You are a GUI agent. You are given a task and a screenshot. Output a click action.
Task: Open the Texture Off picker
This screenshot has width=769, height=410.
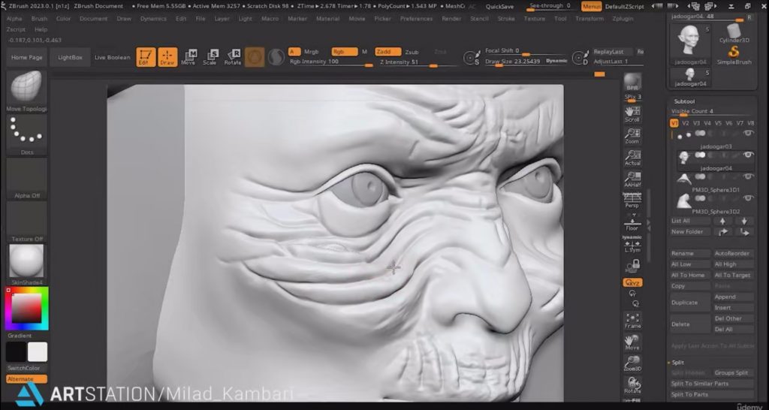[26, 222]
